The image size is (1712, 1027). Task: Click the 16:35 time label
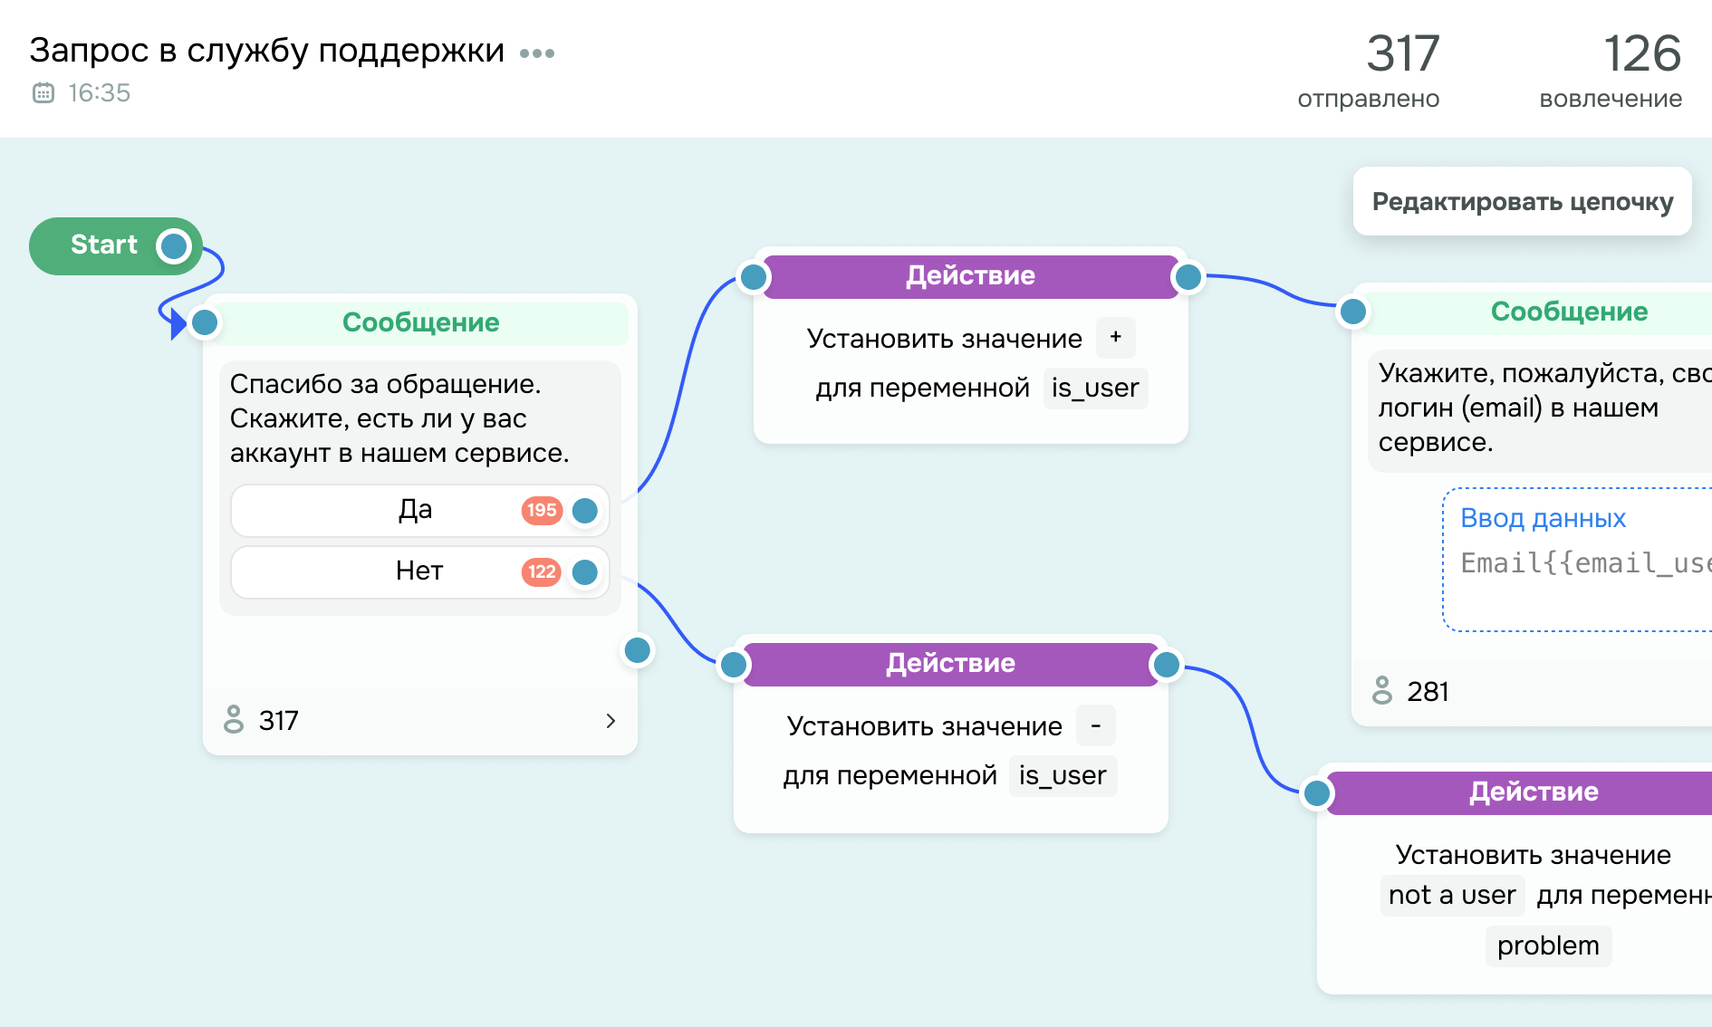point(100,92)
